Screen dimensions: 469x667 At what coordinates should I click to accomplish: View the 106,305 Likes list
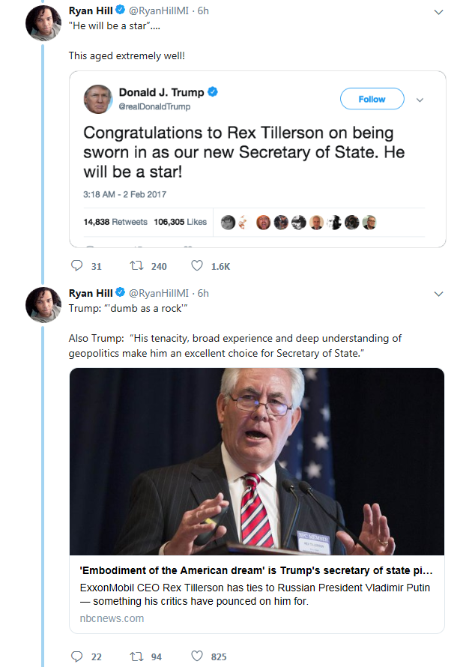point(180,222)
